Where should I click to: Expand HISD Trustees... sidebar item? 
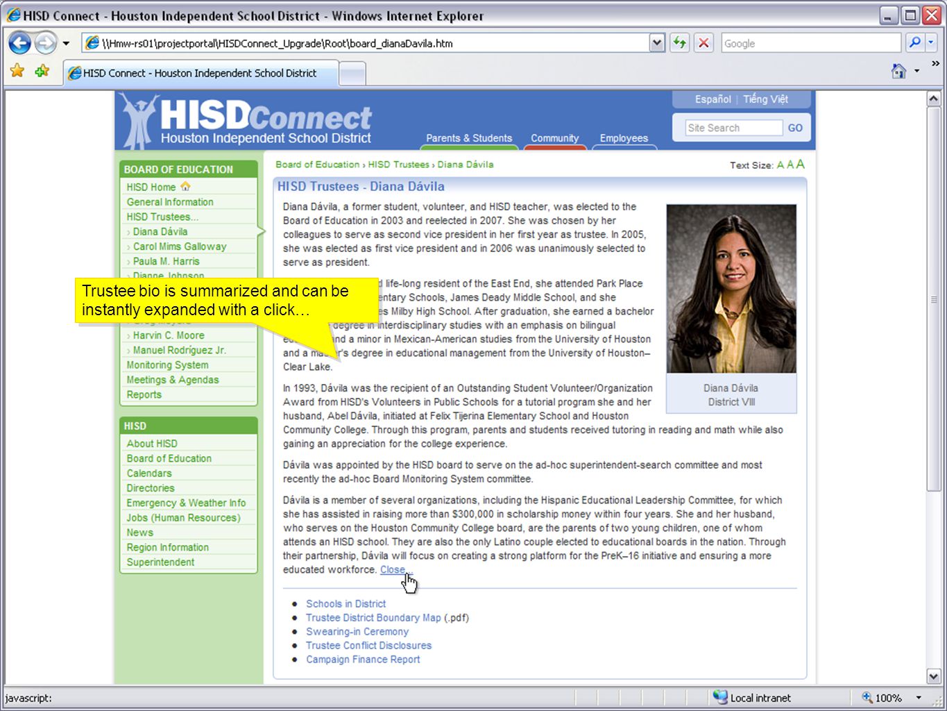(x=162, y=217)
